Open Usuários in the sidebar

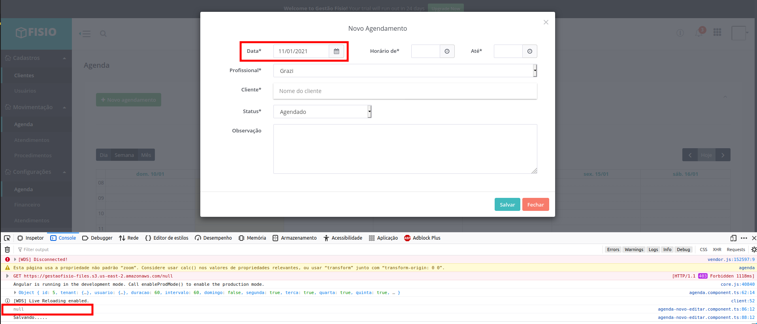point(25,91)
